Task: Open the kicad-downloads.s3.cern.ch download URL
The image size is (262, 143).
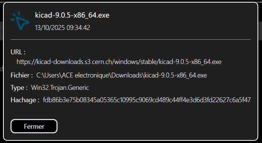Action: coord(119,62)
